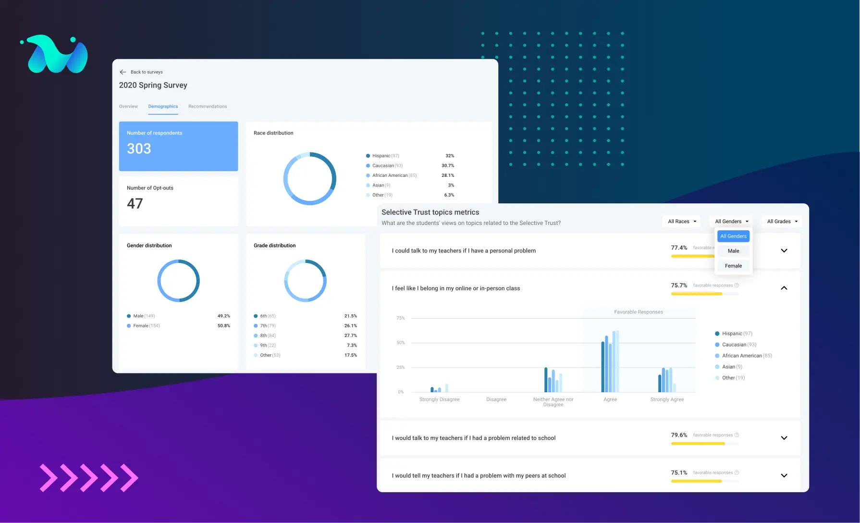Screen dimensions: 860x523
Task: Click the Selective Trust topics metrics heading
Action: 430,212
